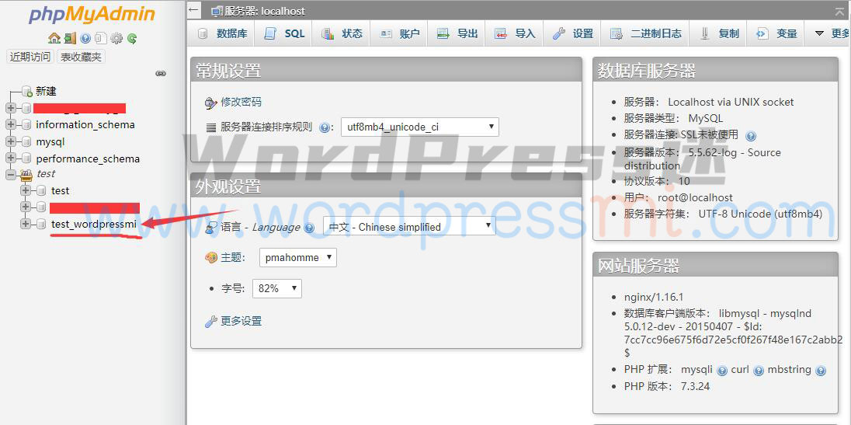The height and width of the screenshot is (425, 851).
Task: Select the mysql database name
Action: pos(50,142)
